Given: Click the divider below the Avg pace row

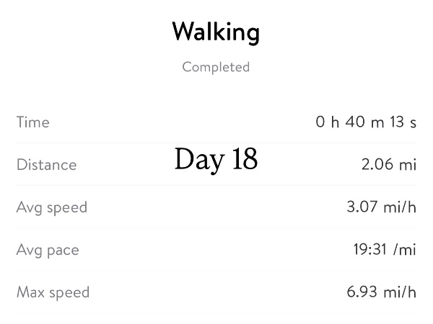Looking at the screenshot, I should pyautogui.click(x=216, y=270).
